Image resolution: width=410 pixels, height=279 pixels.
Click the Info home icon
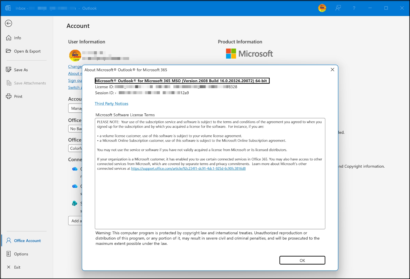coord(9,38)
